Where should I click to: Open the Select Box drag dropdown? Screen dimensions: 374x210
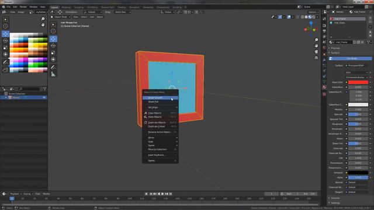click(123, 12)
